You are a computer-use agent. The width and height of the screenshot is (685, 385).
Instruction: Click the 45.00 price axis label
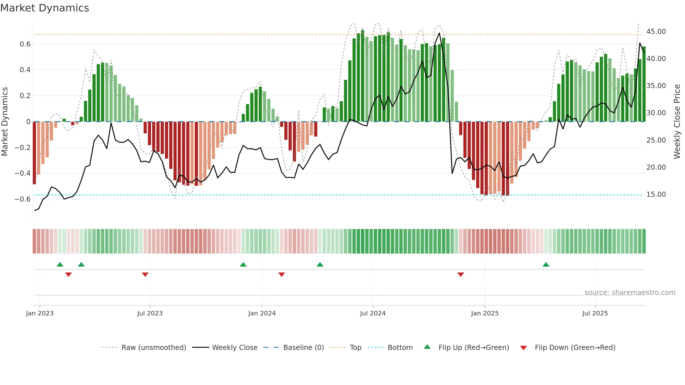tap(656, 31)
